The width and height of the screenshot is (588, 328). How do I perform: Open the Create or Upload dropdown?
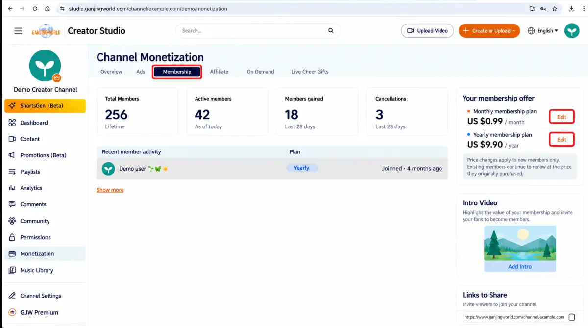click(x=489, y=31)
